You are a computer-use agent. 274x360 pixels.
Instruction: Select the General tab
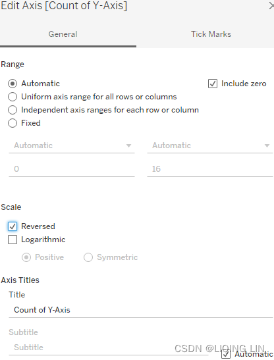tap(63, 34)
